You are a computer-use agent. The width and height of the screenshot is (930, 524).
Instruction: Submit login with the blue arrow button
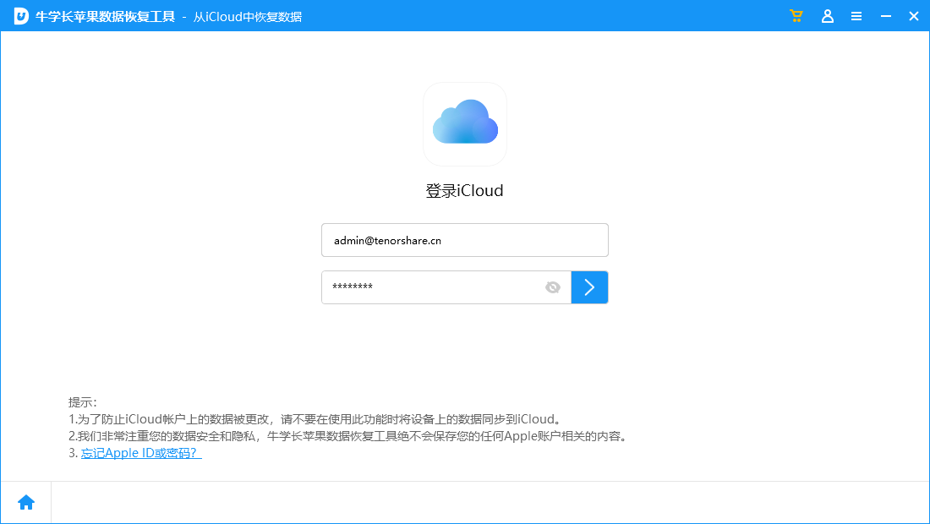coord(589,287)
